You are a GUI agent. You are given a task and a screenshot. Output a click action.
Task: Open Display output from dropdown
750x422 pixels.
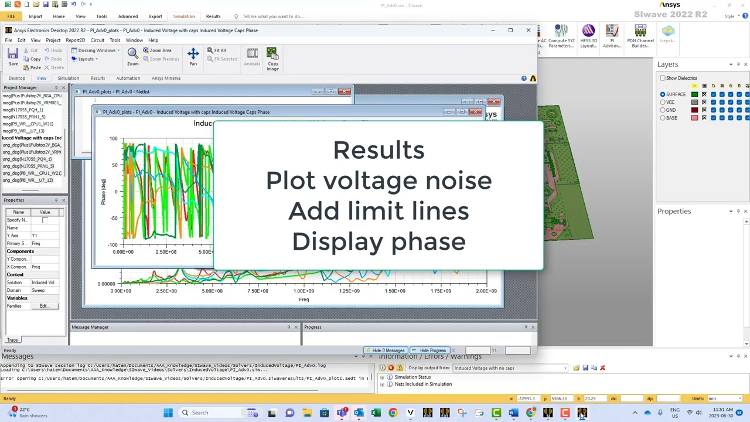(x=510, y=368)
